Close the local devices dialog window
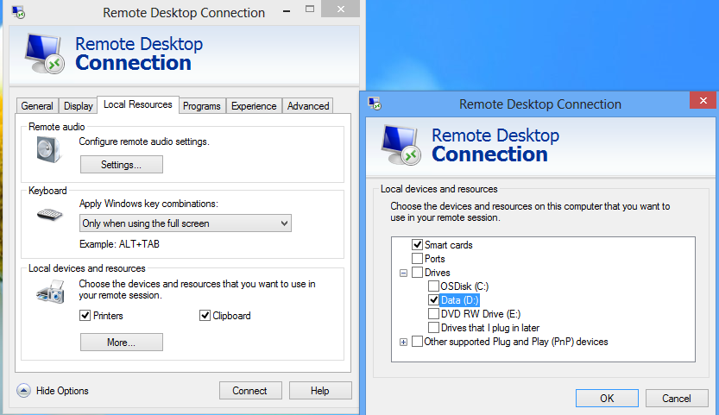Viewport: 719px width, 415px height. point(703,103)
